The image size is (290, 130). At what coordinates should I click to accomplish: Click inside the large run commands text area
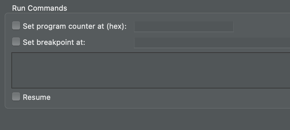pyautogui.click(x=151, y=70)
